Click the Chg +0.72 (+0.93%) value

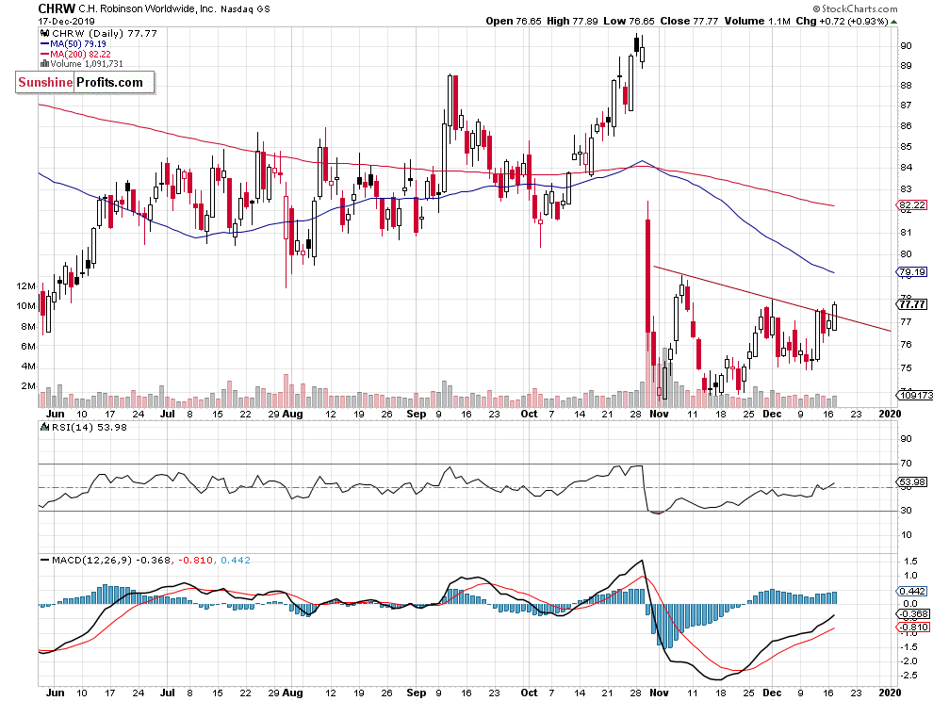pos(842,21)
